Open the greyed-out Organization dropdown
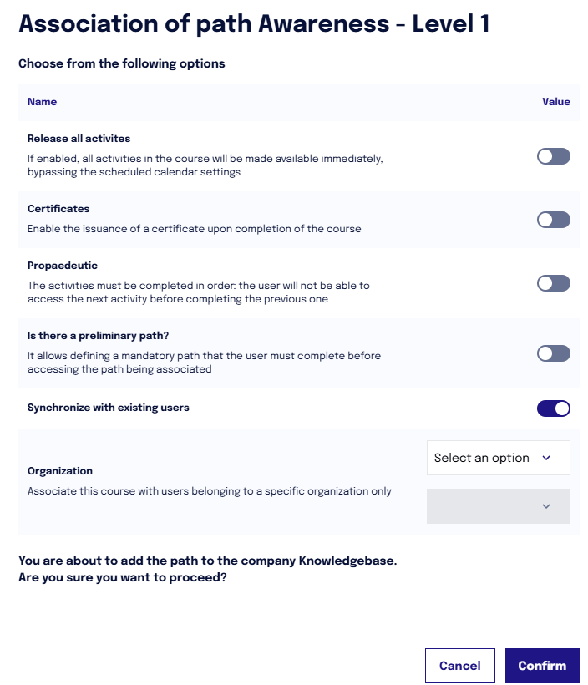 point(498,506)
